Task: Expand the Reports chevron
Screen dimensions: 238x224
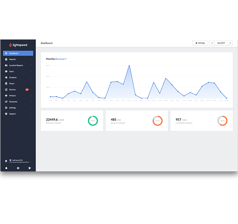Action: point(31,59)
